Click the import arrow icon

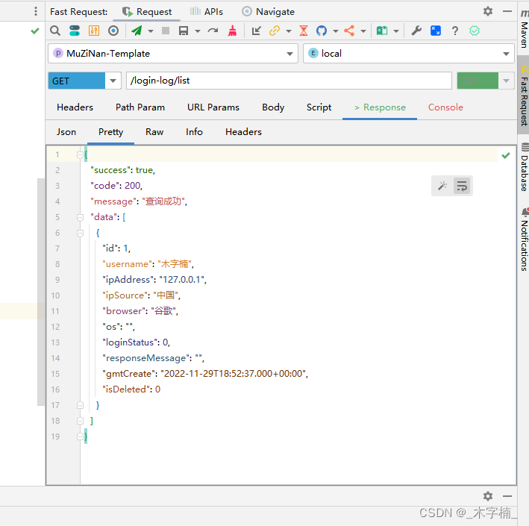(257, 31)
